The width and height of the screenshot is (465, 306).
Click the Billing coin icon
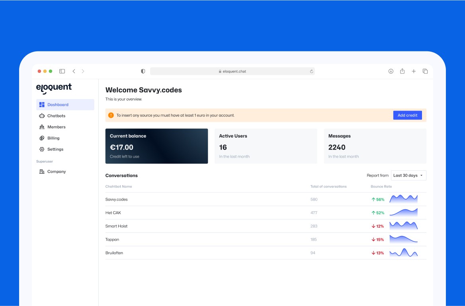pyautogui.click(x=42, y=138)
